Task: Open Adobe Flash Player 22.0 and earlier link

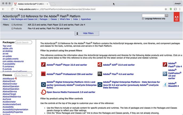Action: (x=67, y=65)
